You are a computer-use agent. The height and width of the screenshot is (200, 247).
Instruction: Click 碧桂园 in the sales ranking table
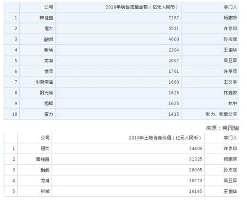(x=46, y=18)
